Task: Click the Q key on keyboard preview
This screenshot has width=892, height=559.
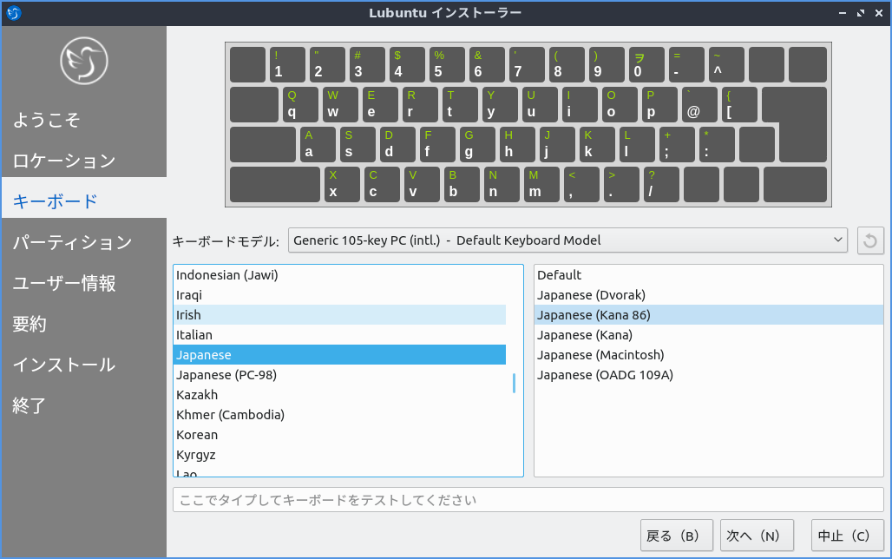Action: click(x=300, y=104)
